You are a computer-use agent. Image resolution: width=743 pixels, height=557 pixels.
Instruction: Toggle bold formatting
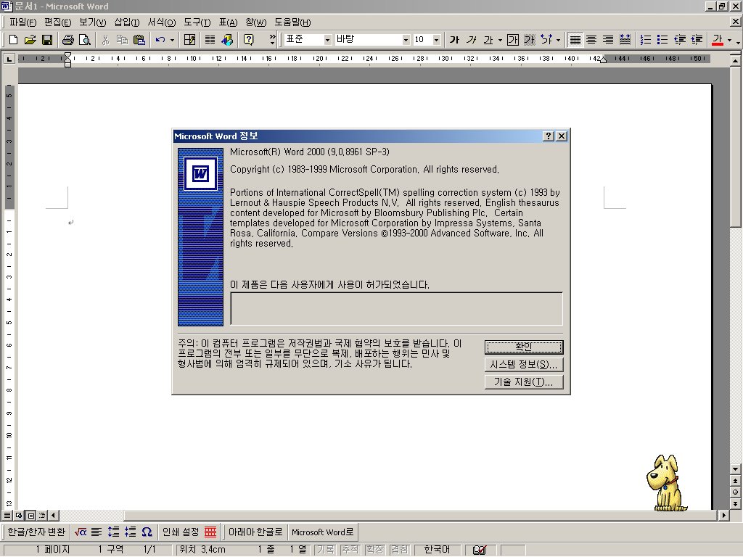click(453, 40)
